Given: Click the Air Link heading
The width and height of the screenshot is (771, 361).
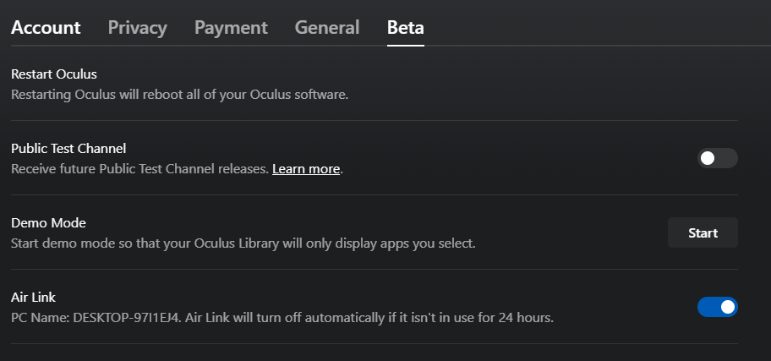Looking at the screenshot, I should coord(33,297).
